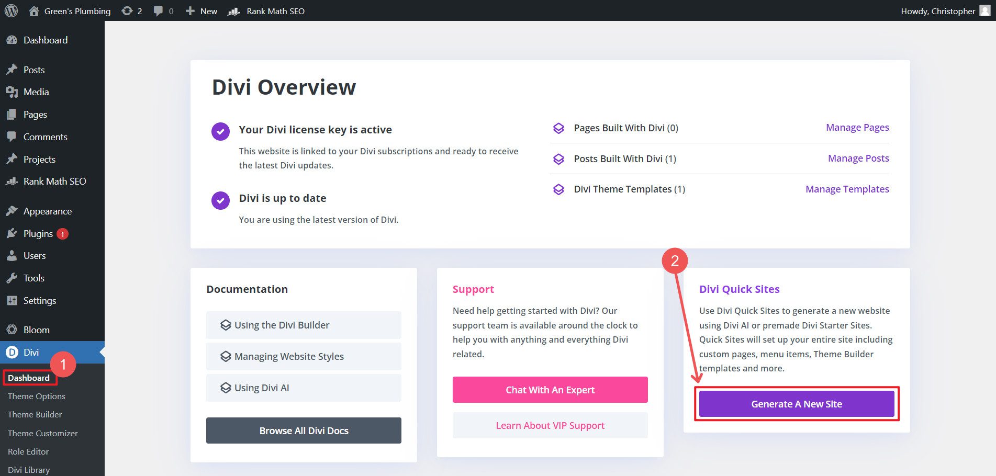
Task: Open Theme Options from the Divi menu
Action: [x=36, y=396]
